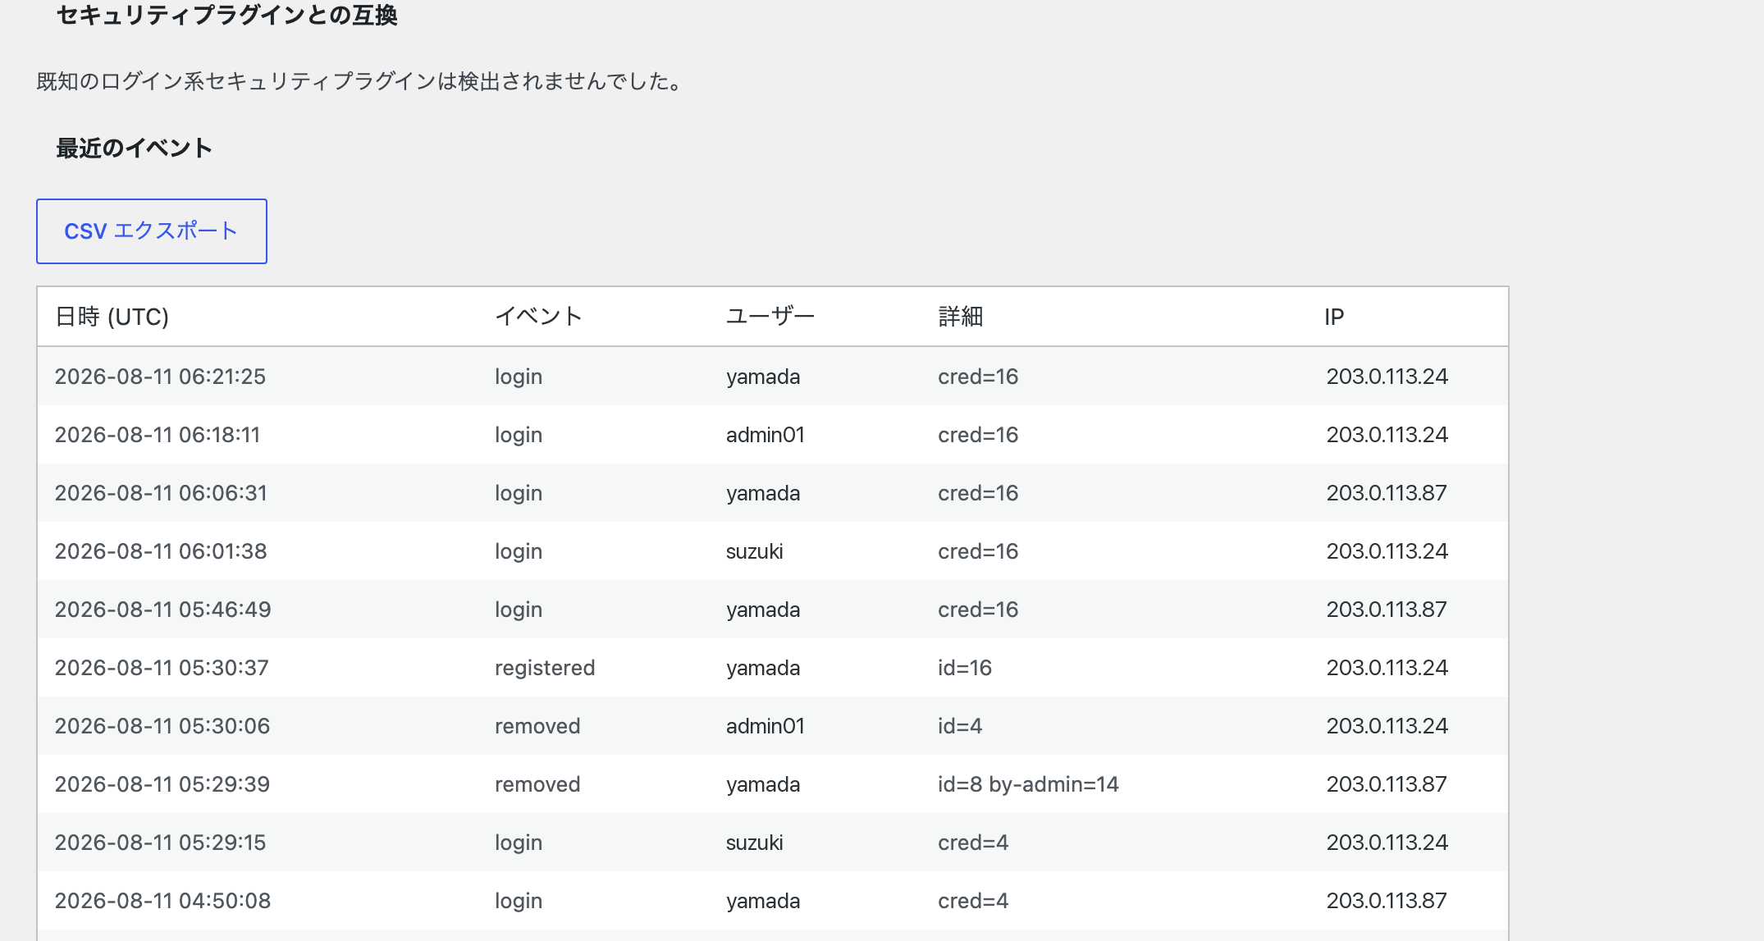Click timestamp 2026-08-11 06:18:11
The width and height of the screenshot is (1764, 941).
click(x=158, y=435)
